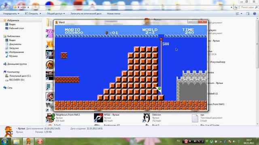
Task: Click the gray castle in the game
Action: 191,85
